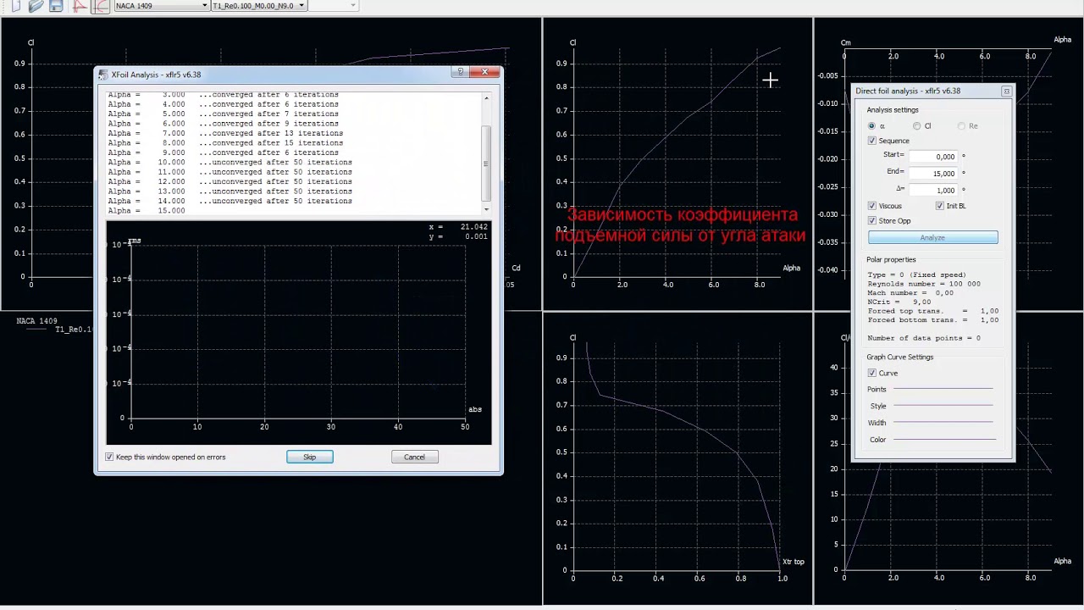Click the Open file folder icon

click(x=36, y=5)
